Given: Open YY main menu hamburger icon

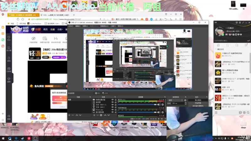Looking at the screenshot, I should 216,112.
